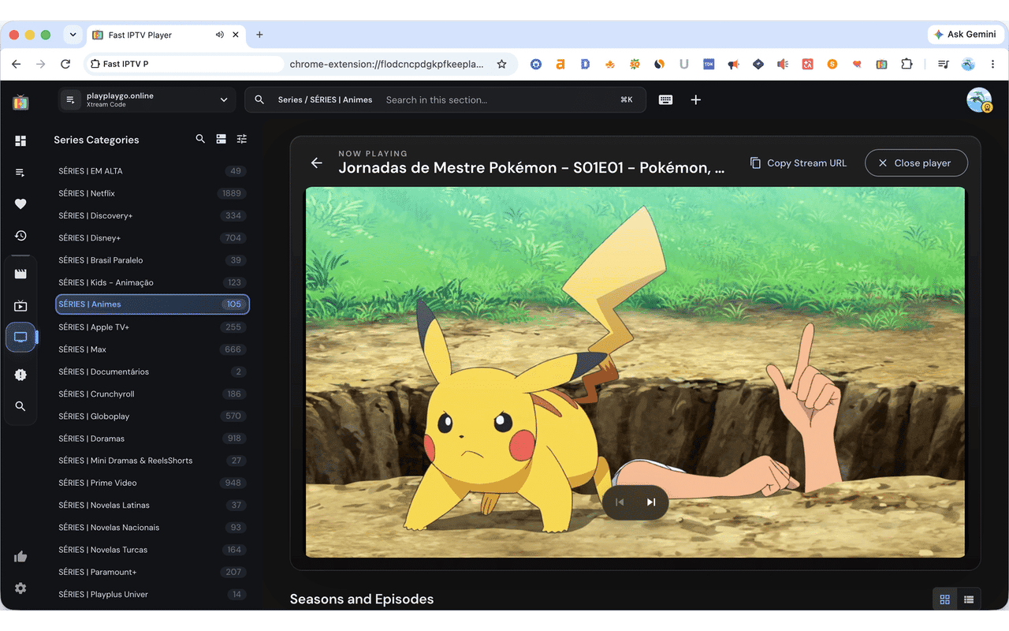Click the thumbs-up feedback icon
The height and width of the screenshot is (631, 1009).
tap(20, 556)
